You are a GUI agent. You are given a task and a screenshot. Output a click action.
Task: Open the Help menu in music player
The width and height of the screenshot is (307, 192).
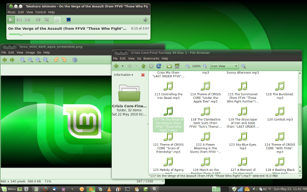tap(51, 12)
